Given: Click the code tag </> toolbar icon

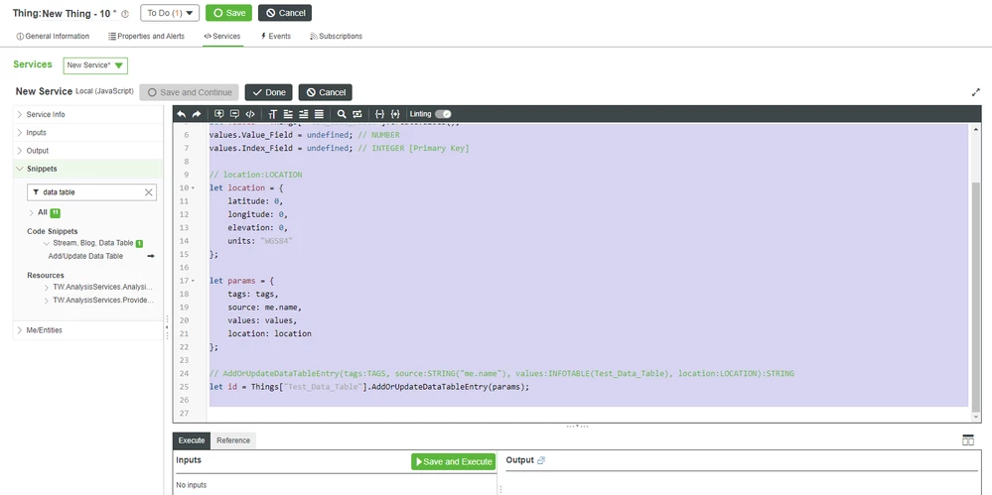Looking at the screenshot, I should [250, 114].
